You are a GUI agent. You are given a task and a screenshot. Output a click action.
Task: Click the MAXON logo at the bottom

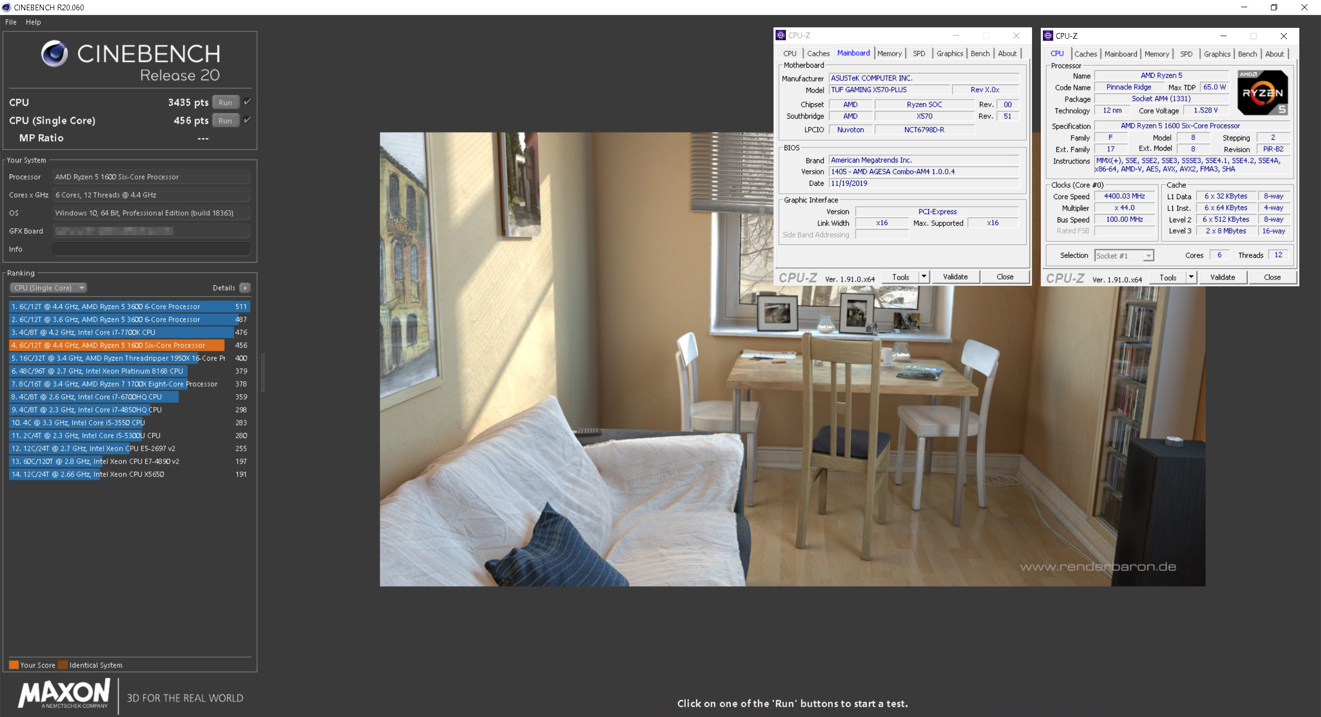[x=64, y=694]
